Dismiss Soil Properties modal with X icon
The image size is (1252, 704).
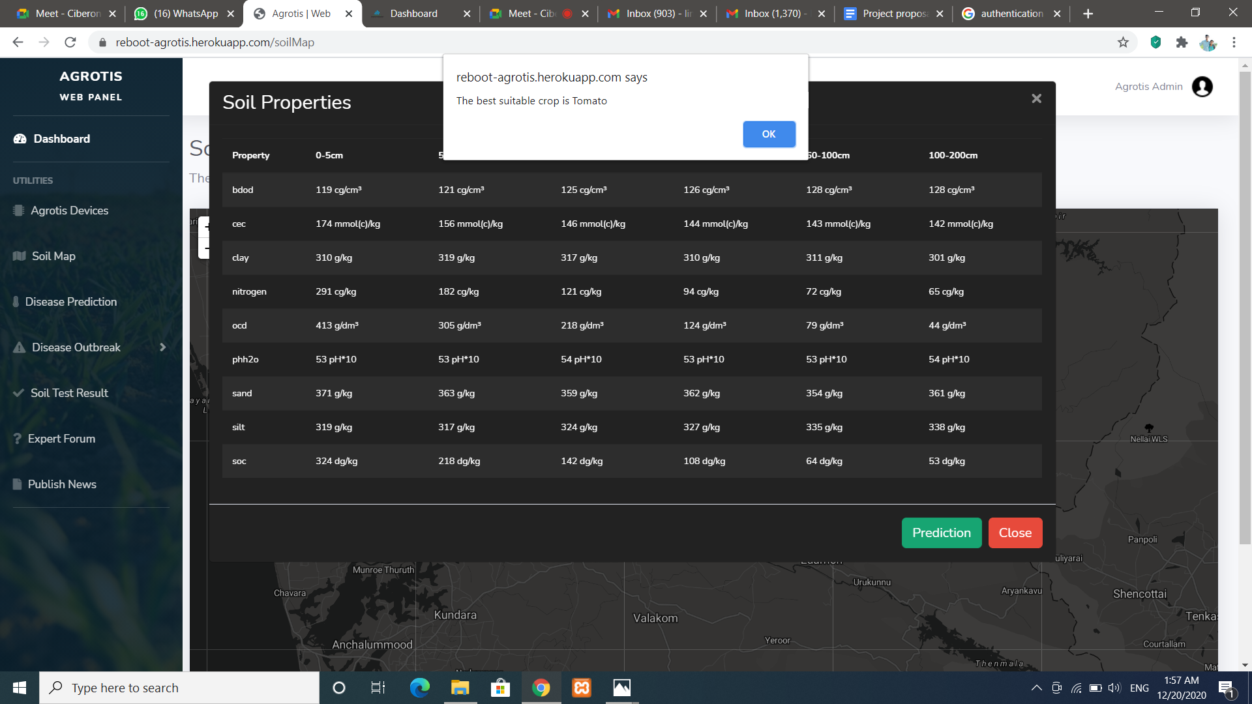click(x=1036, y=98)
